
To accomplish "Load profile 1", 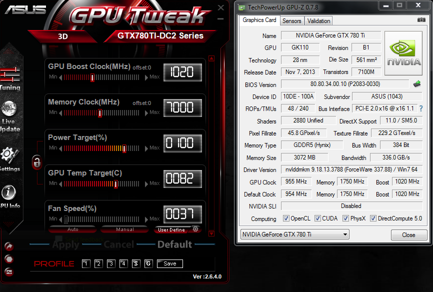I will click(86, 263).
